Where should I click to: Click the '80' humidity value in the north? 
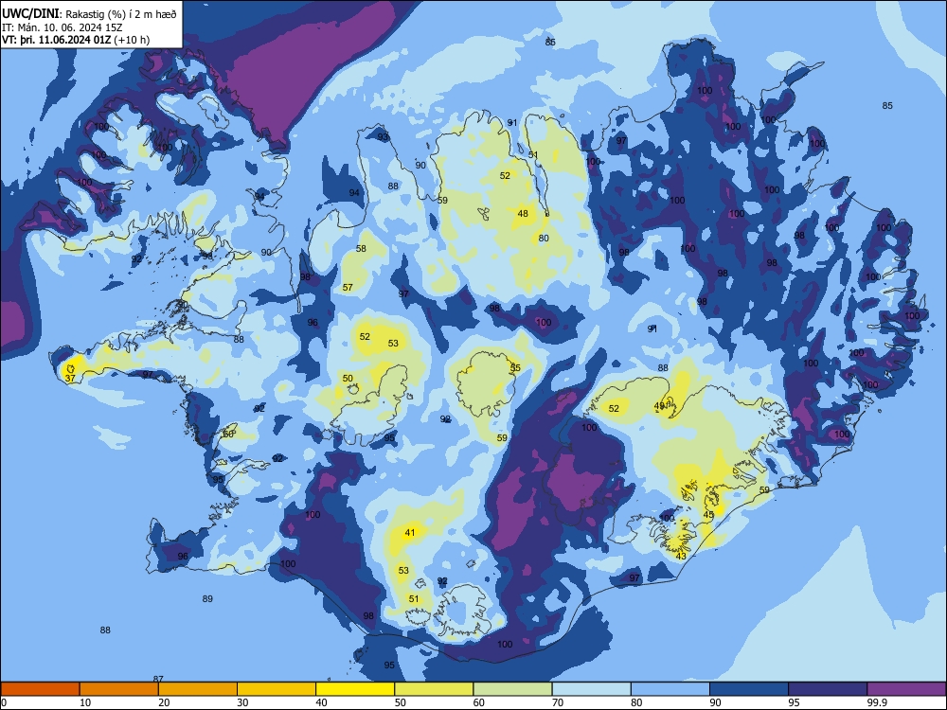pyautogui.click(x=544, y=238)
